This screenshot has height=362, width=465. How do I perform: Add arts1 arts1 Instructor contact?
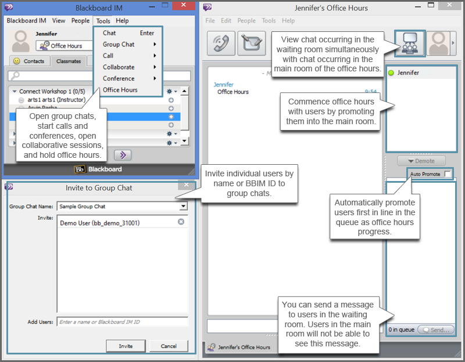(x=171, y=100)
